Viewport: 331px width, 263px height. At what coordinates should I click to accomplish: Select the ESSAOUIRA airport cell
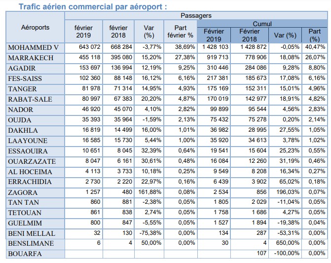click(x=28, y=150)
